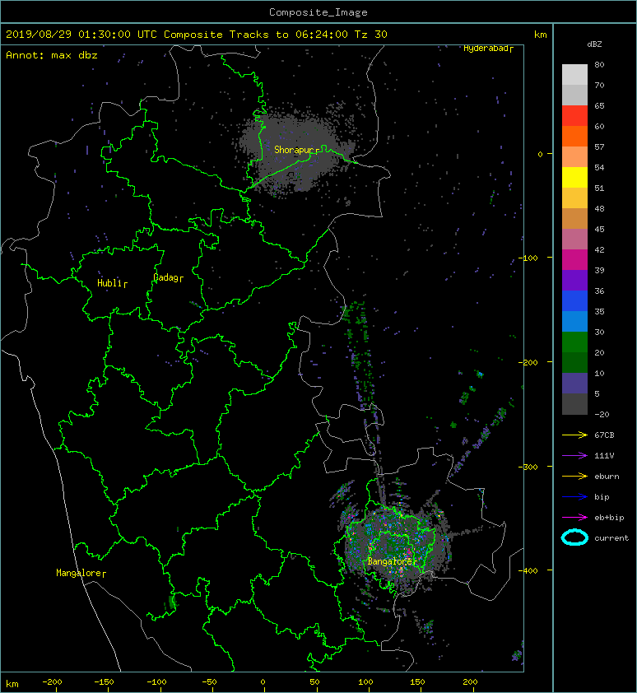637x693 pixels.
Task: Click the magenta eb+bip arrow legend icon
Action: tap(574, 517)
